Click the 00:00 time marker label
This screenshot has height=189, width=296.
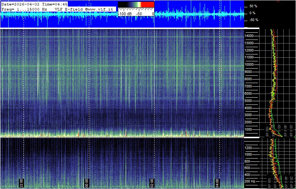(x=86, y=182)
